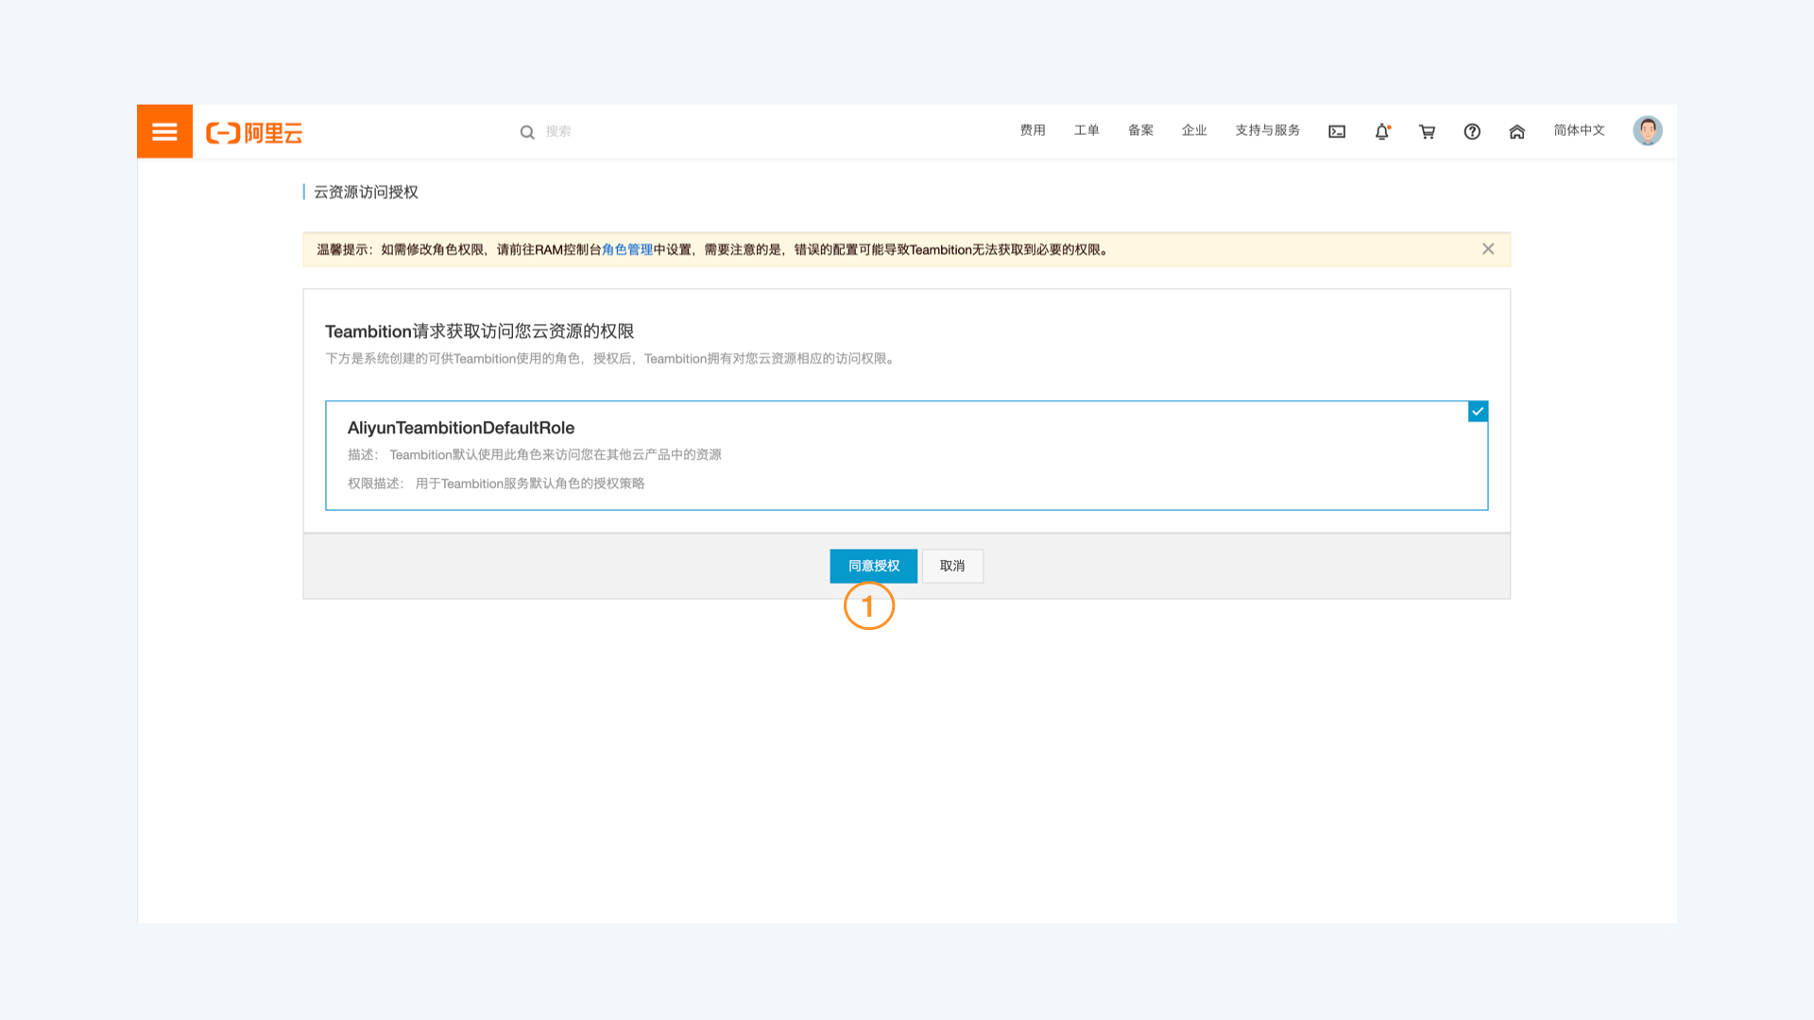
Task: Dismiss the 温馨提示 notice banner
Action: (x=1488, y=249)
